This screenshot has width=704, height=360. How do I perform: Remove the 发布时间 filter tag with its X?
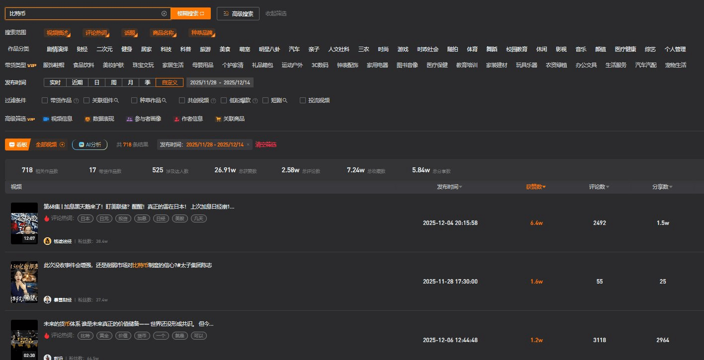pyautogui.click(x=248, y=144)
